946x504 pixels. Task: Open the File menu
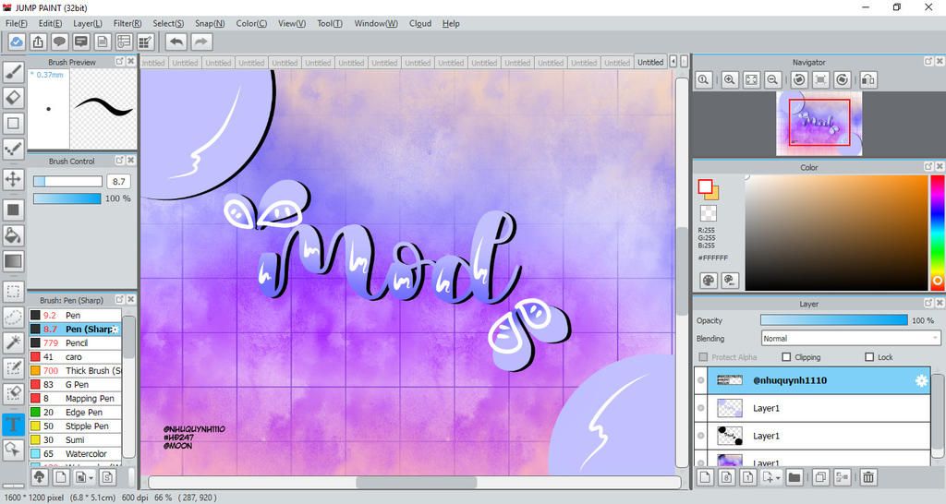(x=17, y=23)
